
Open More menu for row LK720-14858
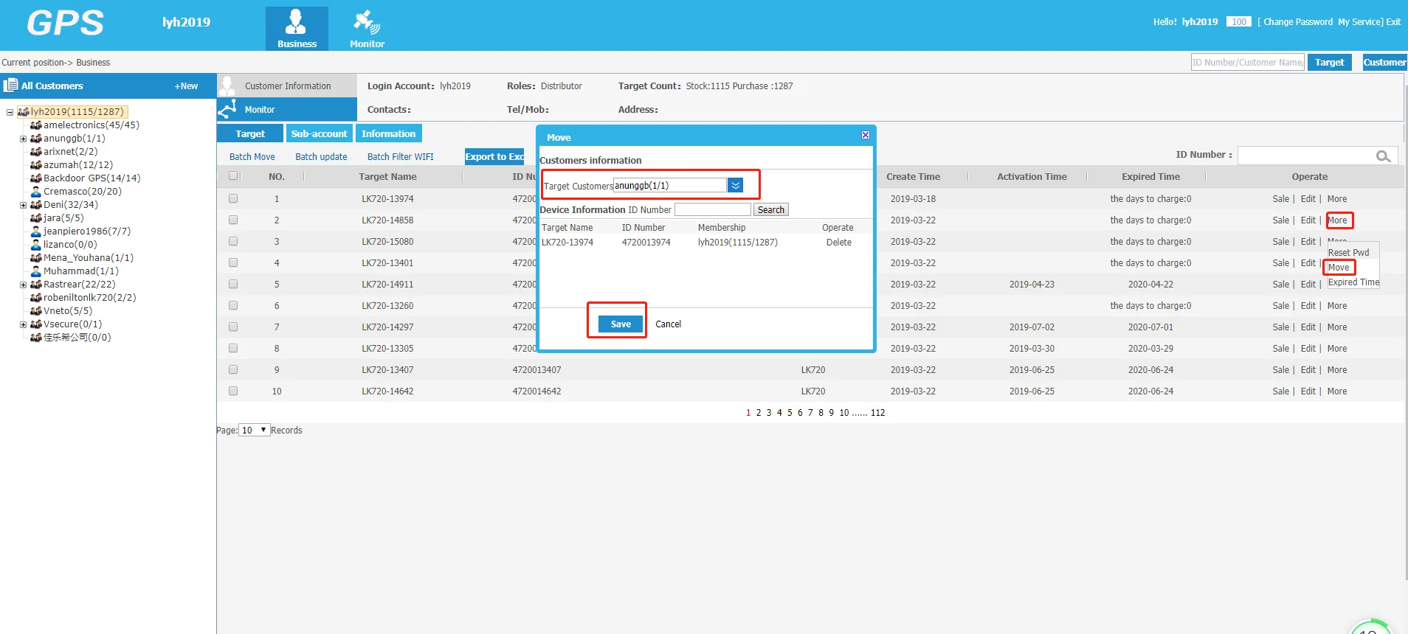pos(1337,220)
